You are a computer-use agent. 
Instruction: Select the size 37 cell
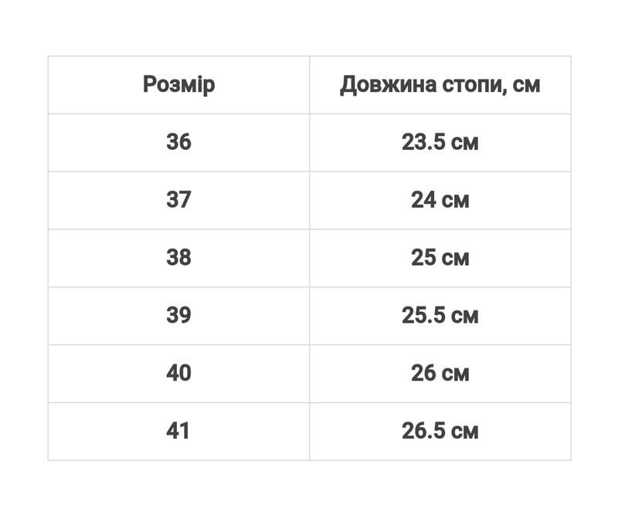[x=178, y=200]
